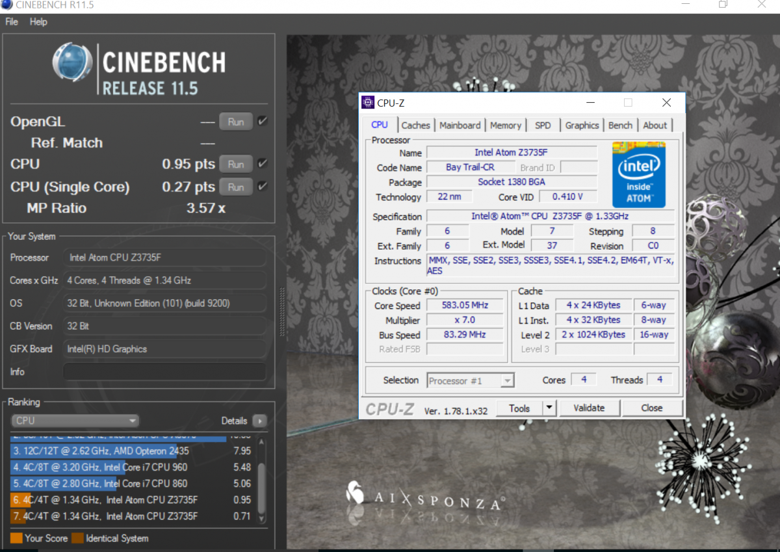Click the Processor field in Your System

(x=164, y=257)
